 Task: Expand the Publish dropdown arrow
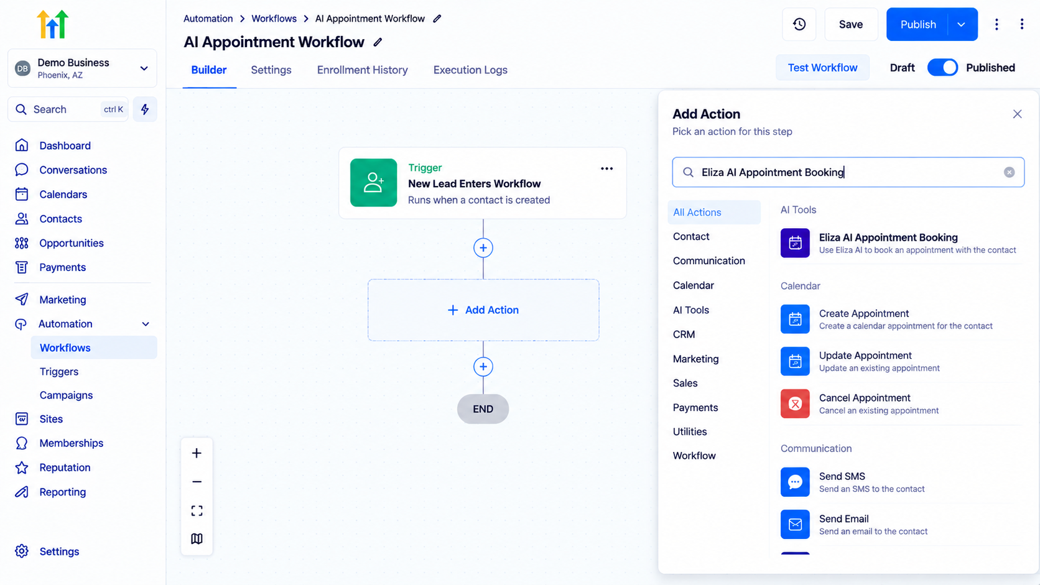pyautogui.click(x=962, y=24)
